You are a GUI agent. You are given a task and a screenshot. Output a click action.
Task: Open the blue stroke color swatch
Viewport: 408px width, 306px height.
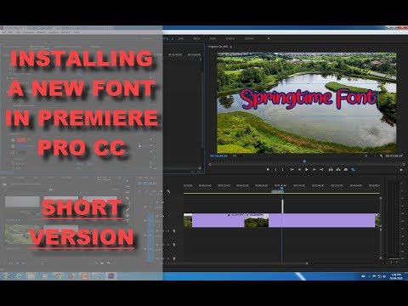point(22,146)
